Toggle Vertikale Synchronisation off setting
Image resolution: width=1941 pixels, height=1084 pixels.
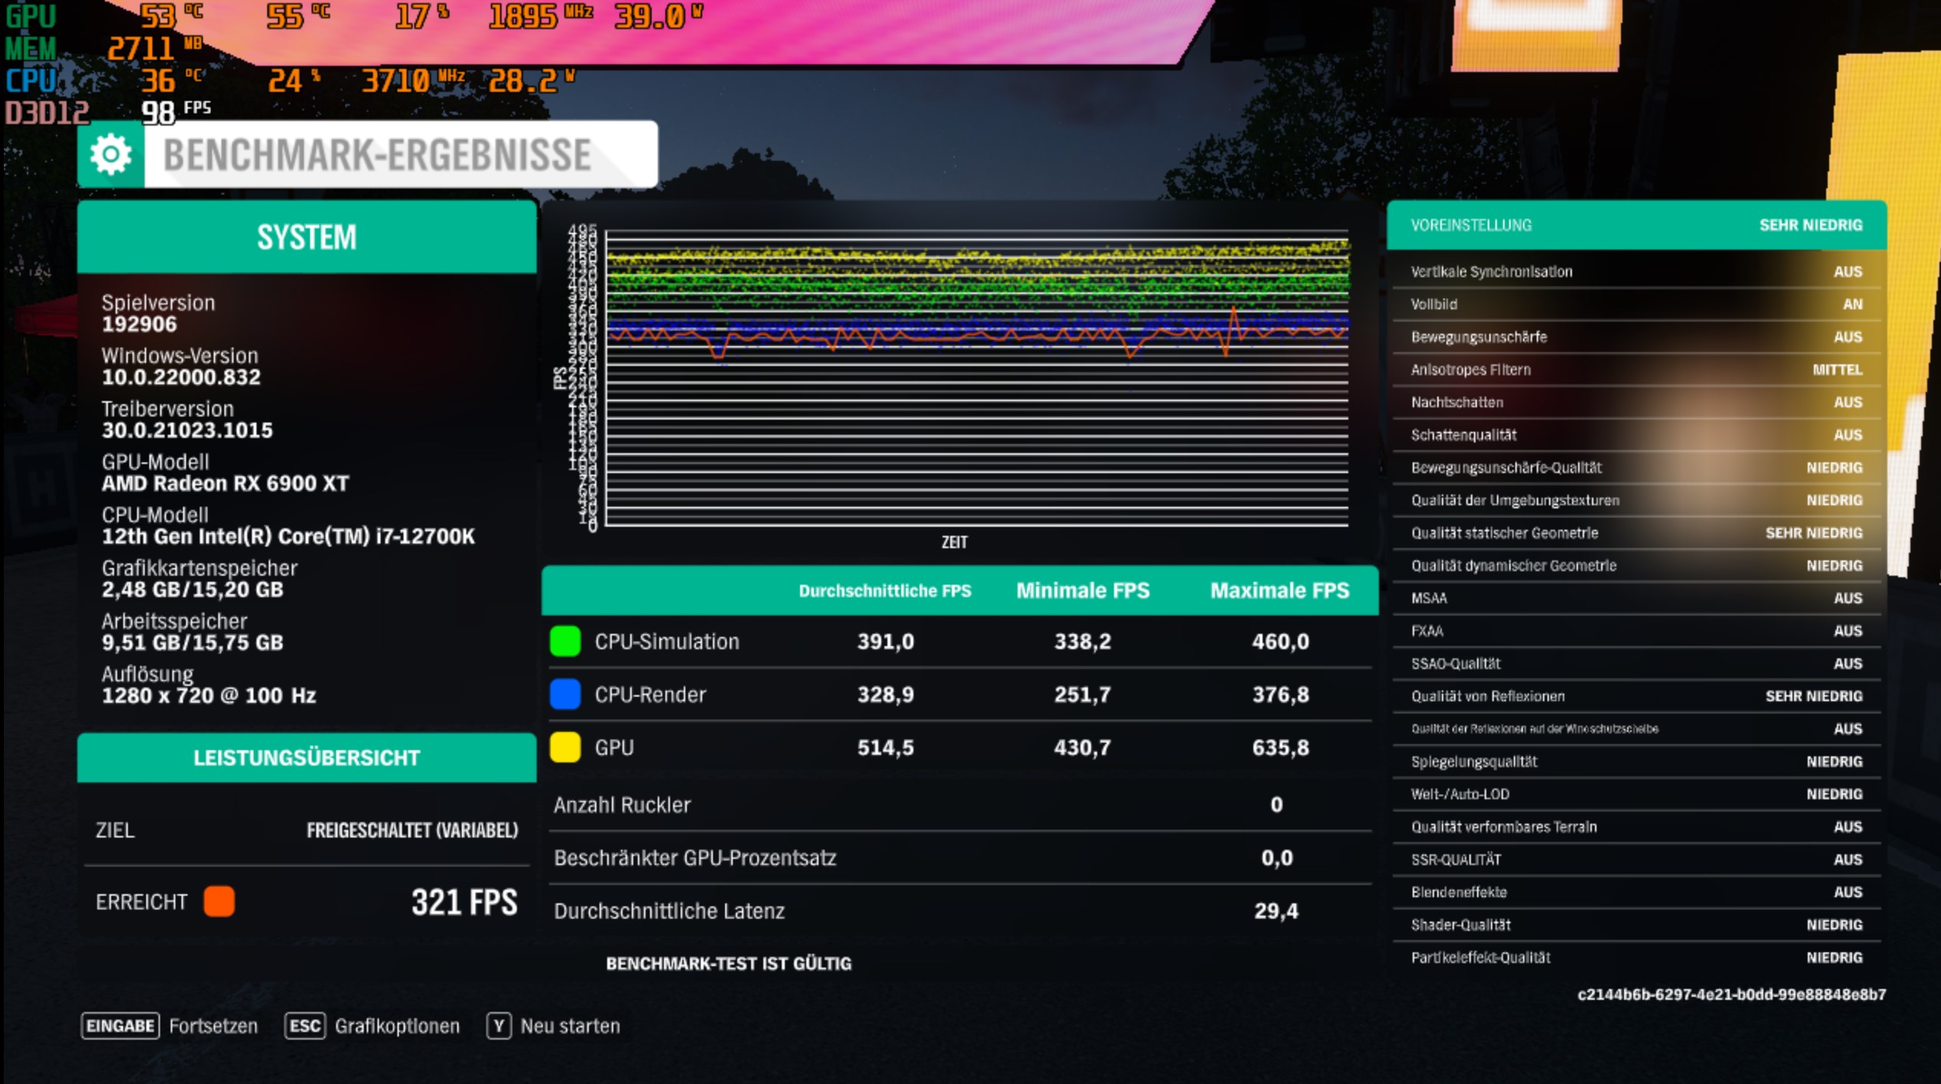coord(1635,271)
